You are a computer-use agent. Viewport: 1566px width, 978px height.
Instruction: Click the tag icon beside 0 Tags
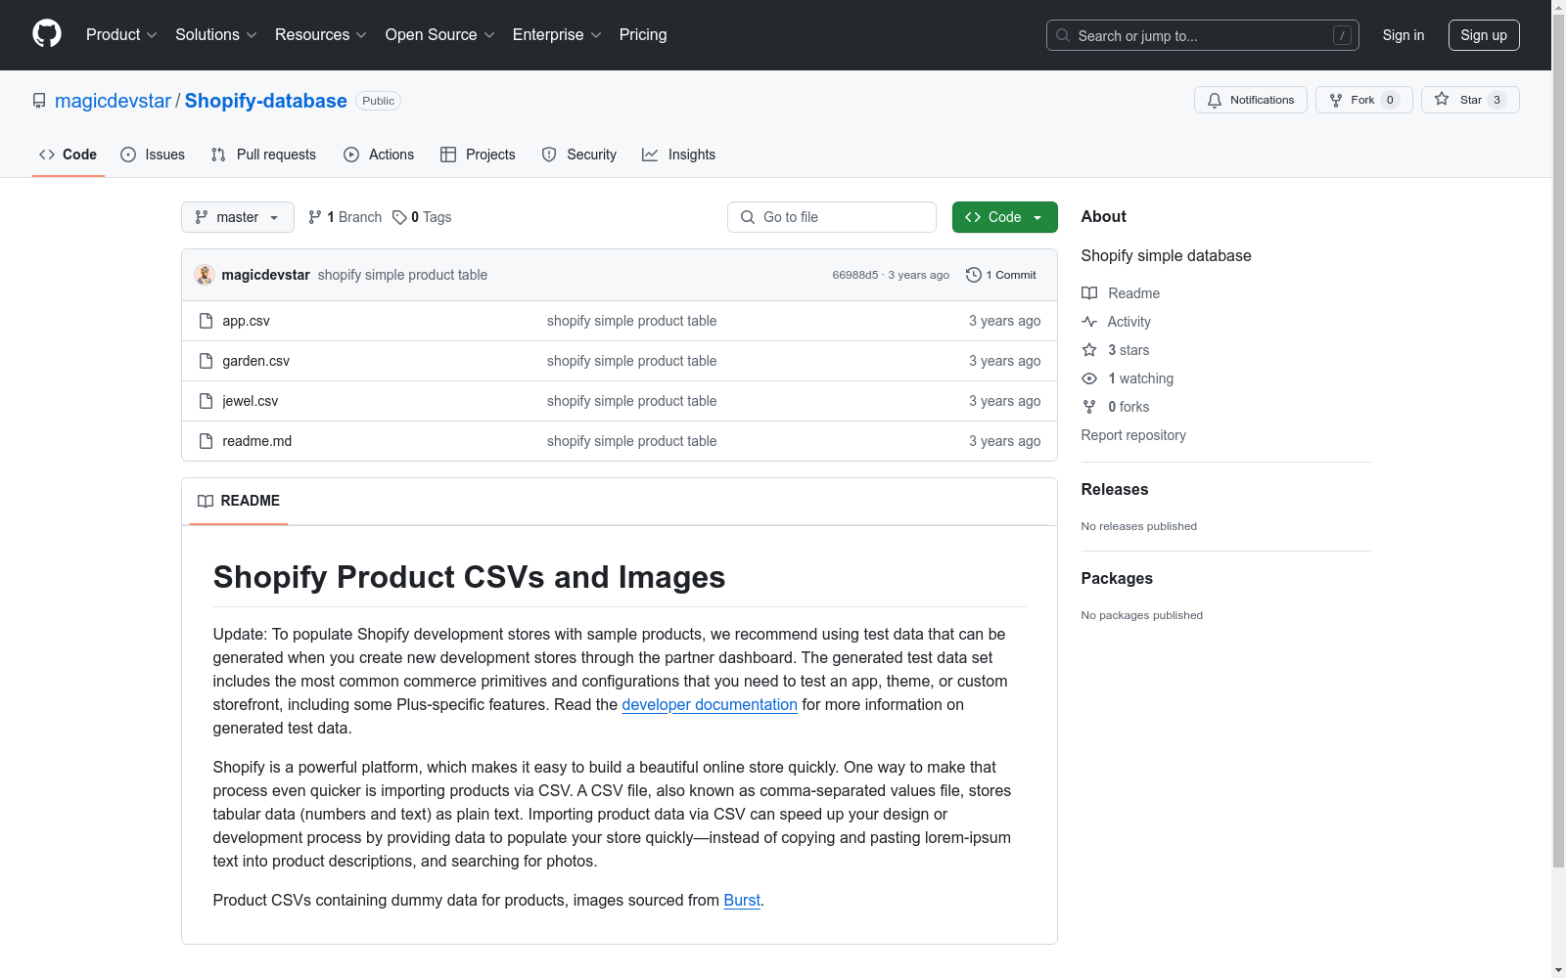pyautogui.click(x=399, y=217)
